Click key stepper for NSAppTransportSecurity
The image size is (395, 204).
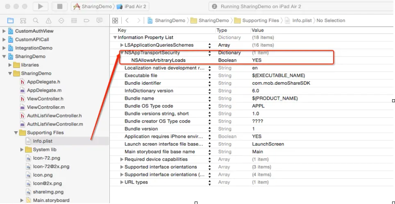click(x=210, y=53)
